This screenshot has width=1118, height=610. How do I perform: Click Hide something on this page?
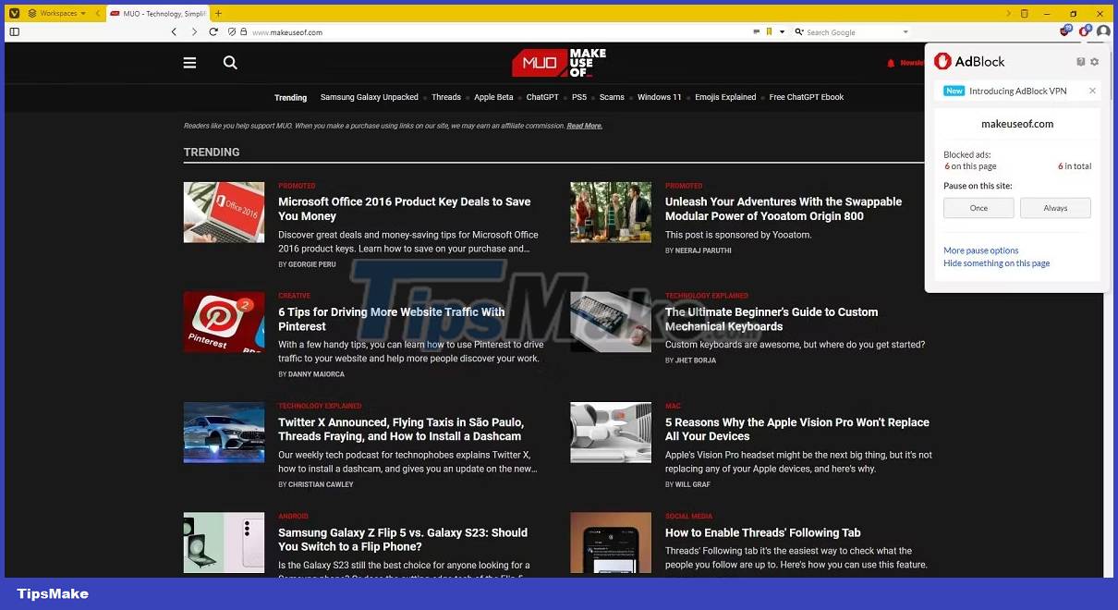tap(996, 263)
